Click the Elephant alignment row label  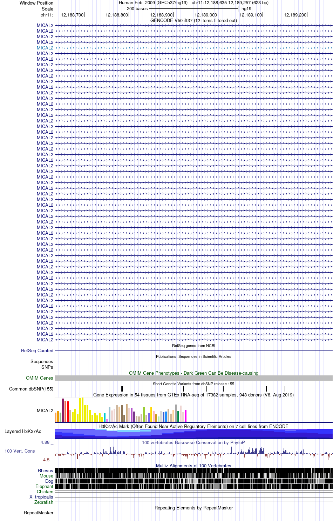point(44,486)
